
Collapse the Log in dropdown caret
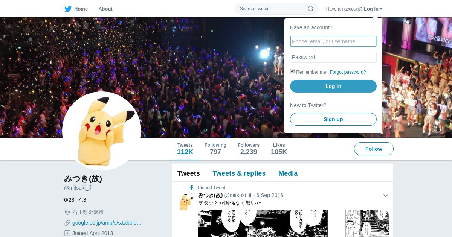click(381, 9)
